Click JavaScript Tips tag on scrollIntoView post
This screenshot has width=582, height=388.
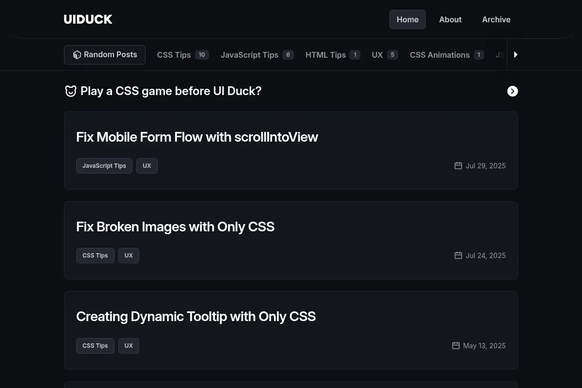coord(104,166)
